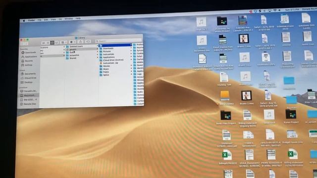Select the Audio folder in Library column
The width and height of the screenshot is (317, 178).
point(138,92)
